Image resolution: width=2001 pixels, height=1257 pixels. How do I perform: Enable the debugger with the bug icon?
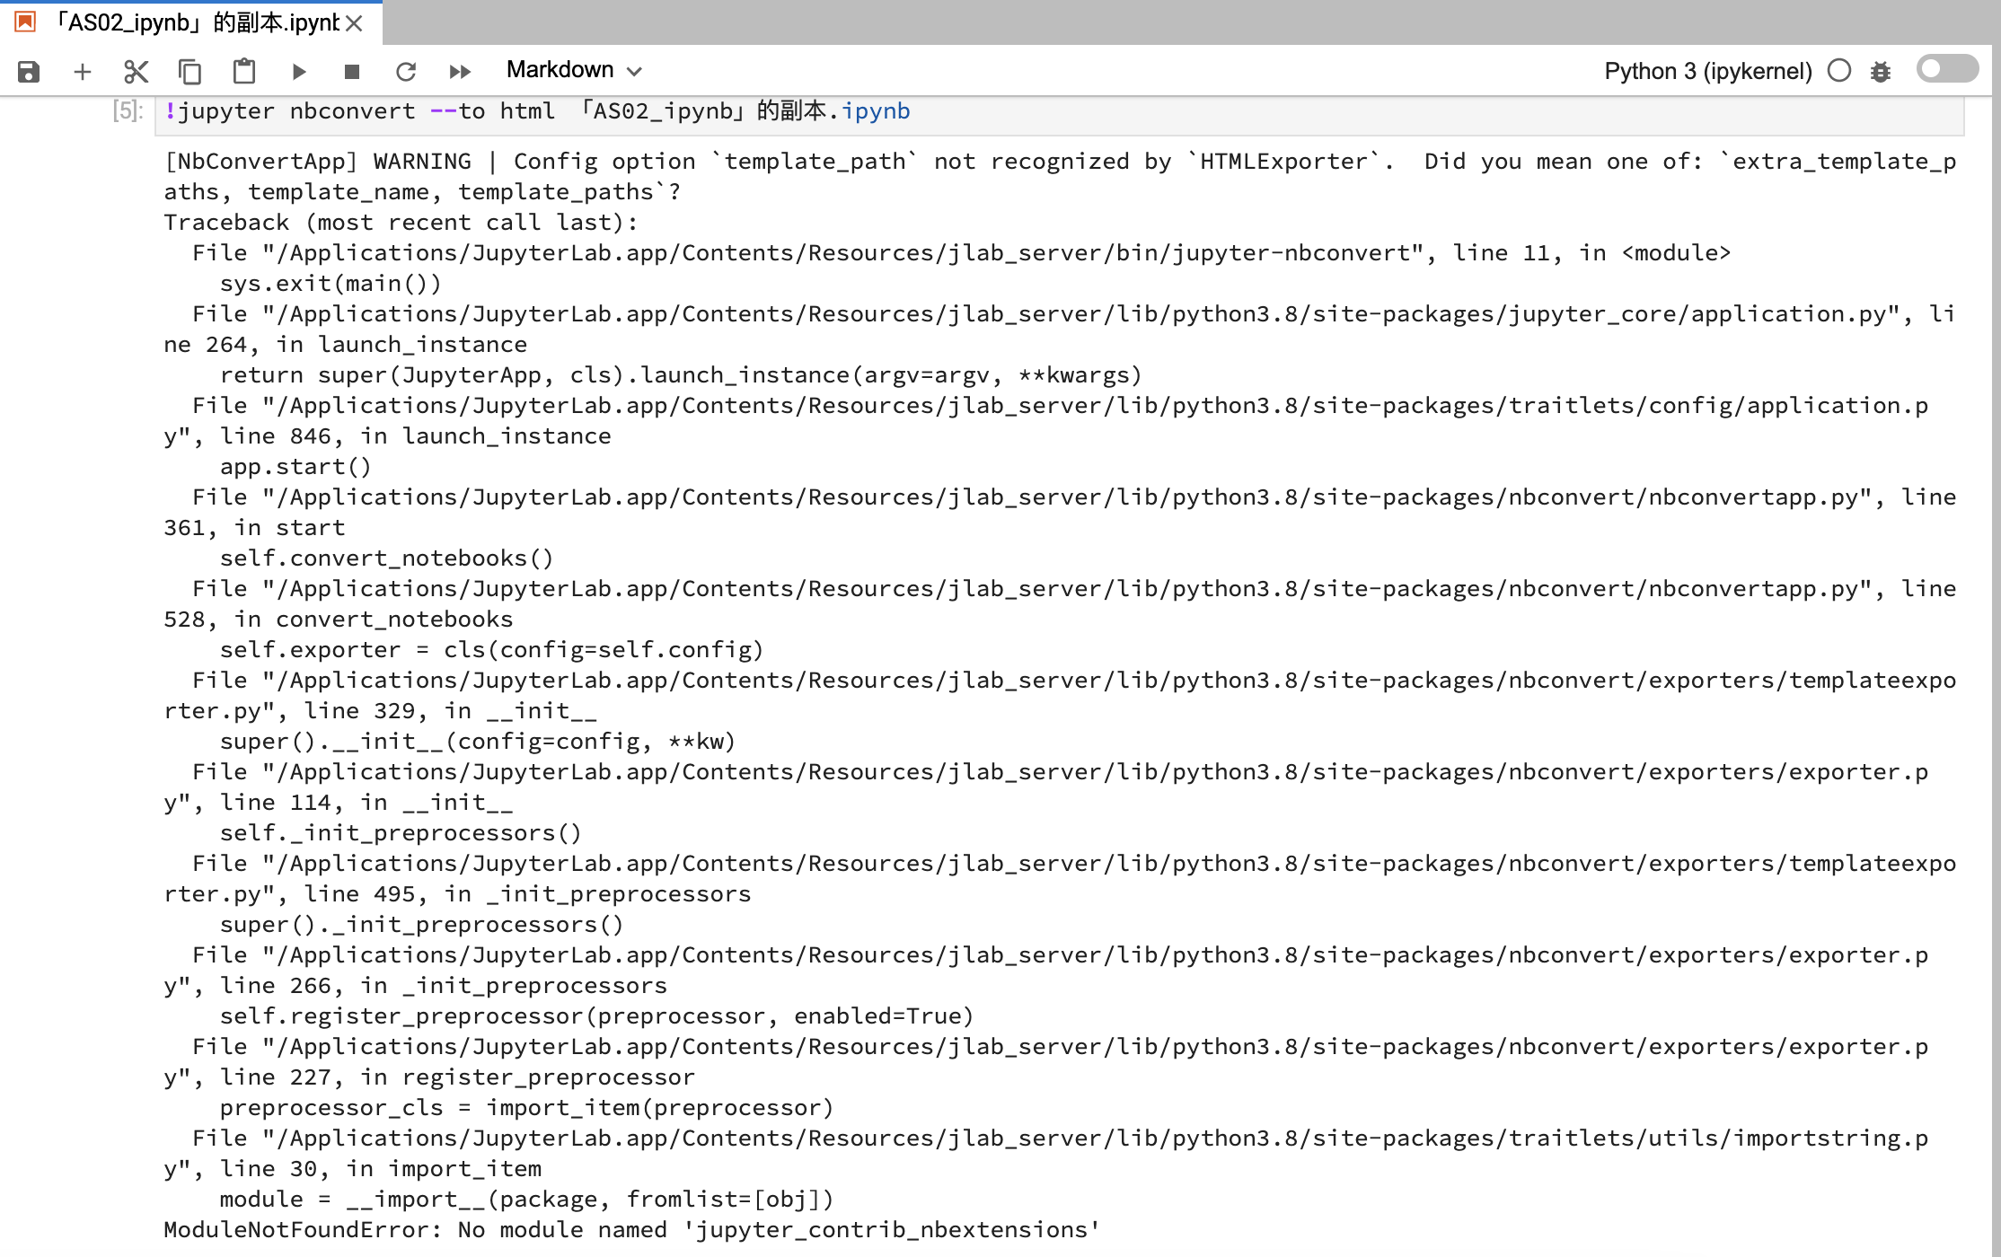click(1881, 71)
